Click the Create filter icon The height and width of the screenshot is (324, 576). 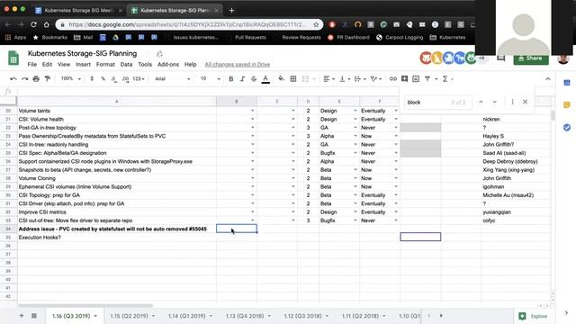point(427,79)
